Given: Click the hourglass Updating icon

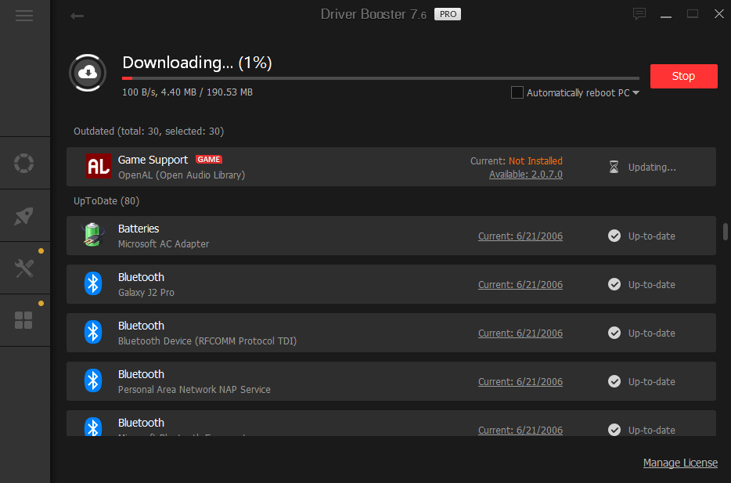Looking at the screenshot, I should (x=614, y=167).
